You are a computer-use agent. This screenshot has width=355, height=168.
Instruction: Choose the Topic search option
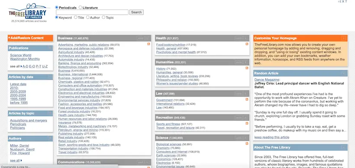(103, 17)
